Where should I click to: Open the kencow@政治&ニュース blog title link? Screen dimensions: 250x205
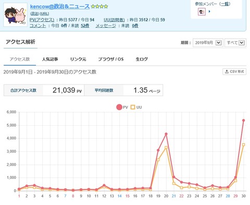(60, 7)
